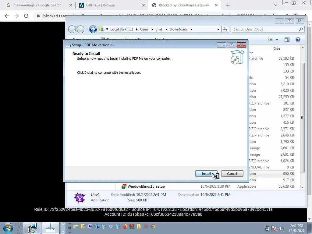312x234 pixels.
Task: Expand the arrow after Downloads breadcrumb
Action: pyautogui.click(x=191, y=30)
